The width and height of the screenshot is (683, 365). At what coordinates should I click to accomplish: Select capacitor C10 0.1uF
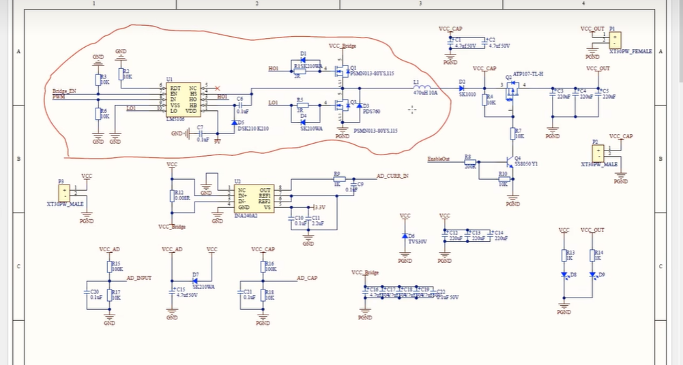point(292,219)
